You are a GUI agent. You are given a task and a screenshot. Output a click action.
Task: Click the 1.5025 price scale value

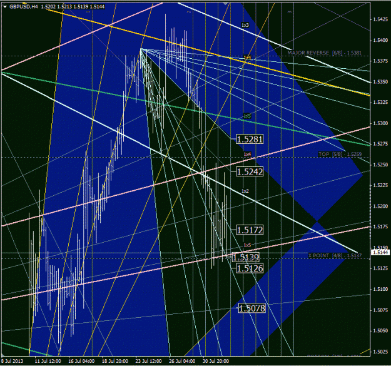coord(380,352)
